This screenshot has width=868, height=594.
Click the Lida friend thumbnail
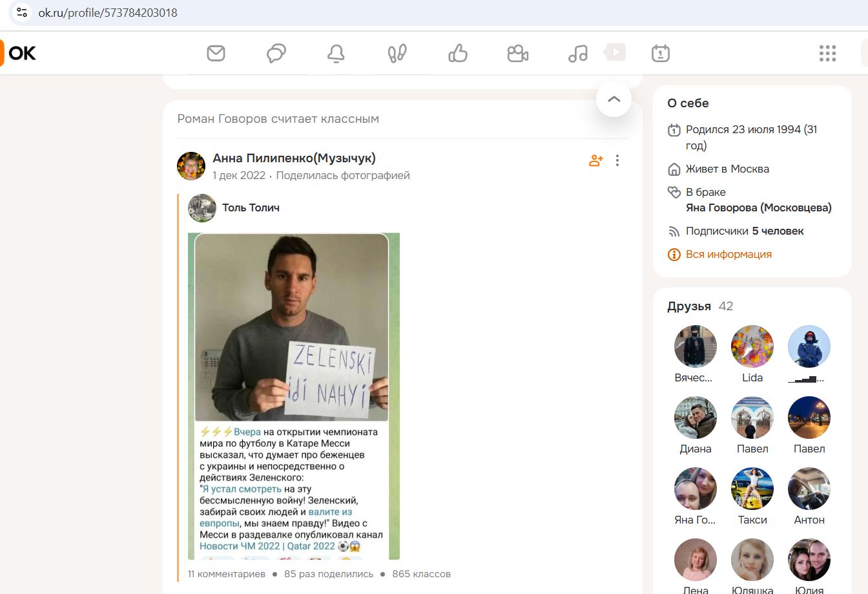point(752,346)
